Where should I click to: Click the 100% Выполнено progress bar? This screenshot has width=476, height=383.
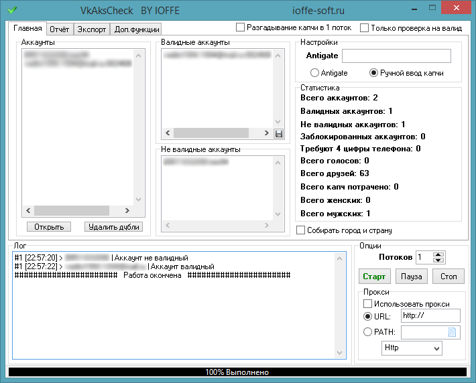(x=237, y=372)
